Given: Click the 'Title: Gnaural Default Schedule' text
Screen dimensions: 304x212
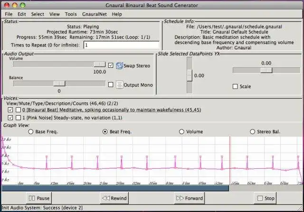Looking at the screenshot, I should [x=234, y=32].
